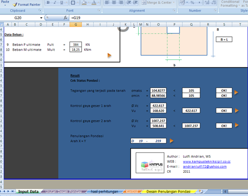The width and height of the screenshot is (248, 196).
Task: Click orange arrow on geser 2 arah row
Action: [x=236, y=125]
